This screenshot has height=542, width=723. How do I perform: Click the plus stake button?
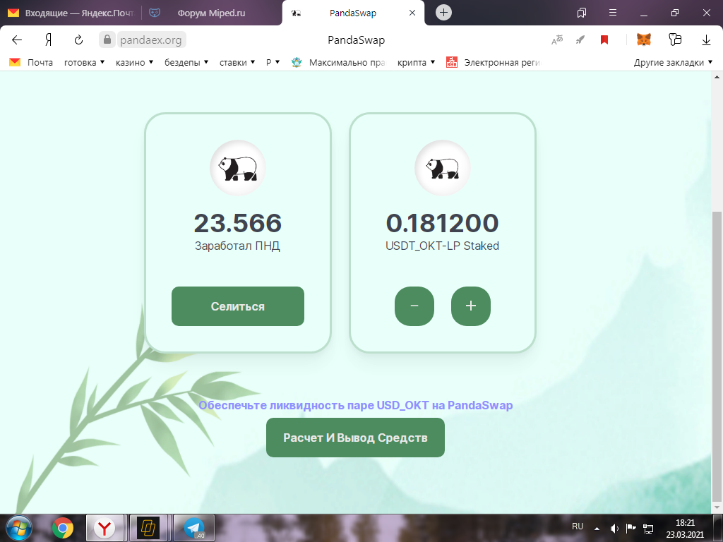pyautogui.click(x=471, y=306)
